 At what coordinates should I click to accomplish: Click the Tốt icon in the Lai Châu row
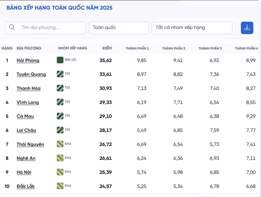click(x=60, y=130)
